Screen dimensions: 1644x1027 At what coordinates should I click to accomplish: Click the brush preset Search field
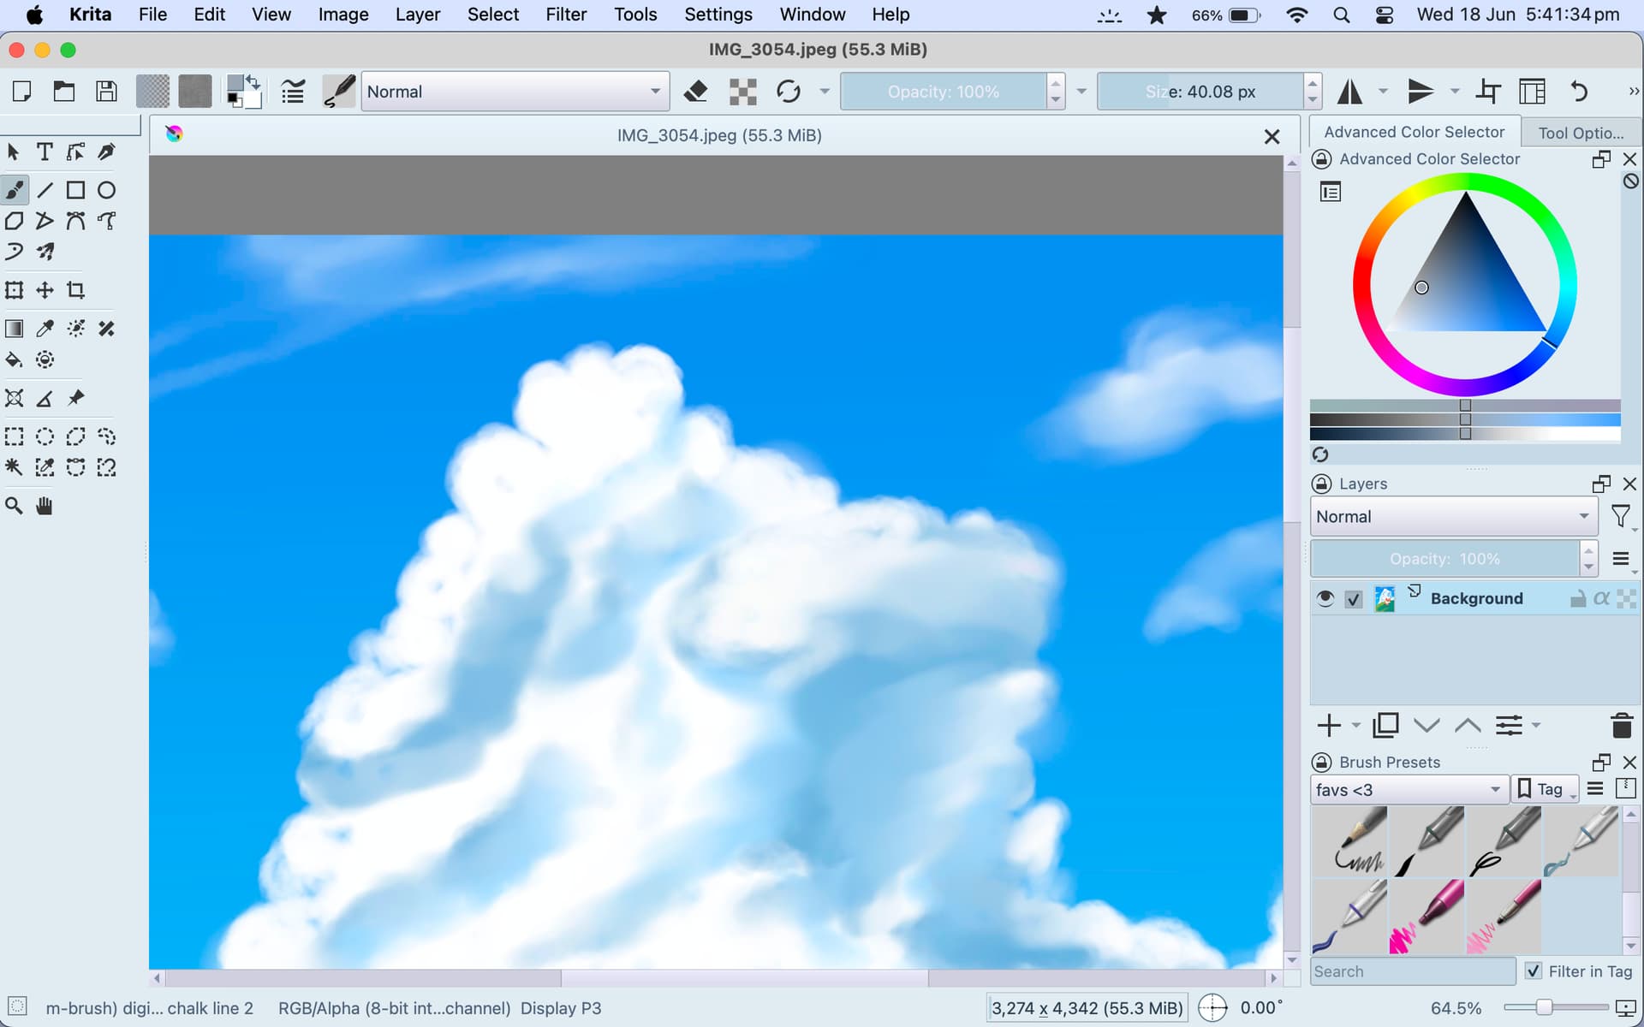tap(1411, 971)
